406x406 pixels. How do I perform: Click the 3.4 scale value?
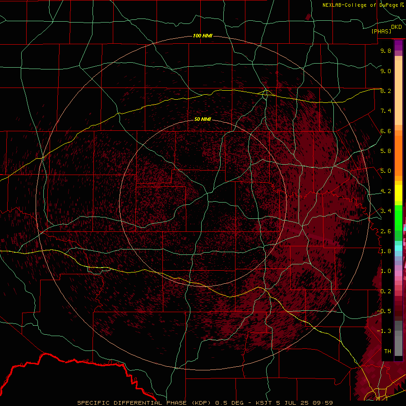386,211
